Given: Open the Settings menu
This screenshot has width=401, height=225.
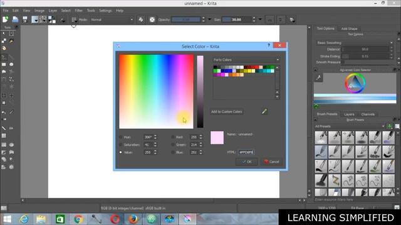Looking at the screenshot, I should 105,11.
